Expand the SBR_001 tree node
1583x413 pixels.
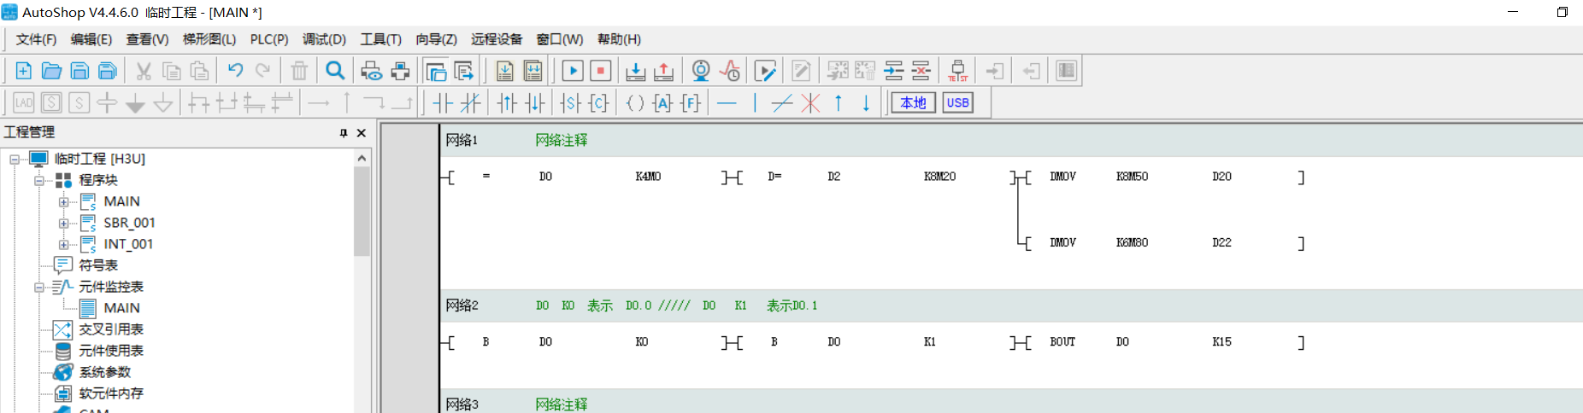(63, 224)
